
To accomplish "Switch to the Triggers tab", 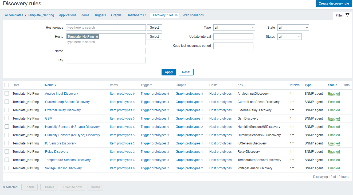I will pos(100,15).
